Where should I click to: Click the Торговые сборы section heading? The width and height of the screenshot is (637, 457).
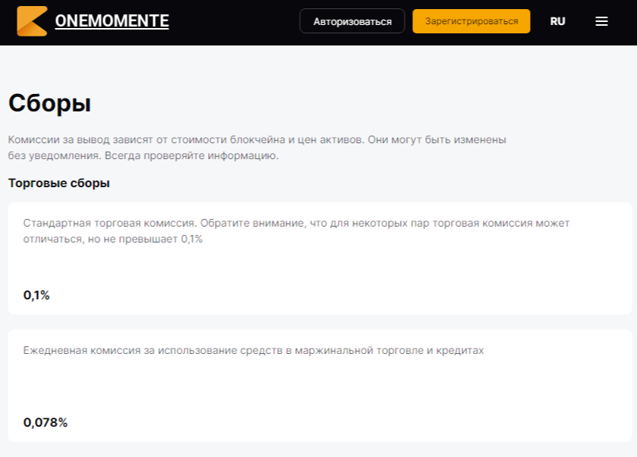tap(59, 183)
